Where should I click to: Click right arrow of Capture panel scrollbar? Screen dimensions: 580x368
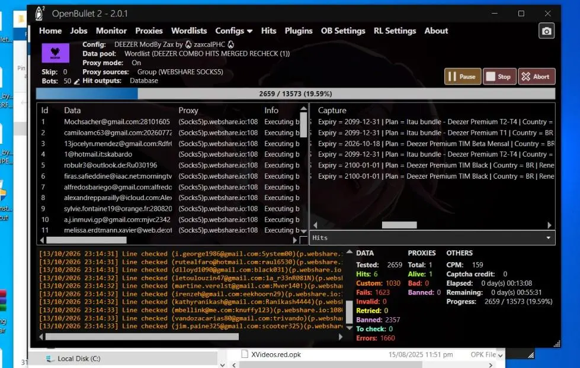[x=549, y=225]
